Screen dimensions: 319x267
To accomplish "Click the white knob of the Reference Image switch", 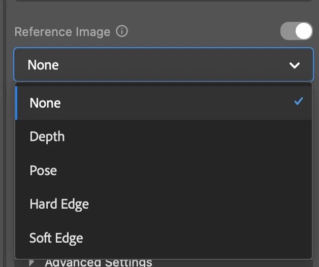I will click(x=304, y=31).
